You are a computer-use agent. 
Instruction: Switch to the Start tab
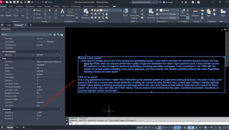[9, 25]
